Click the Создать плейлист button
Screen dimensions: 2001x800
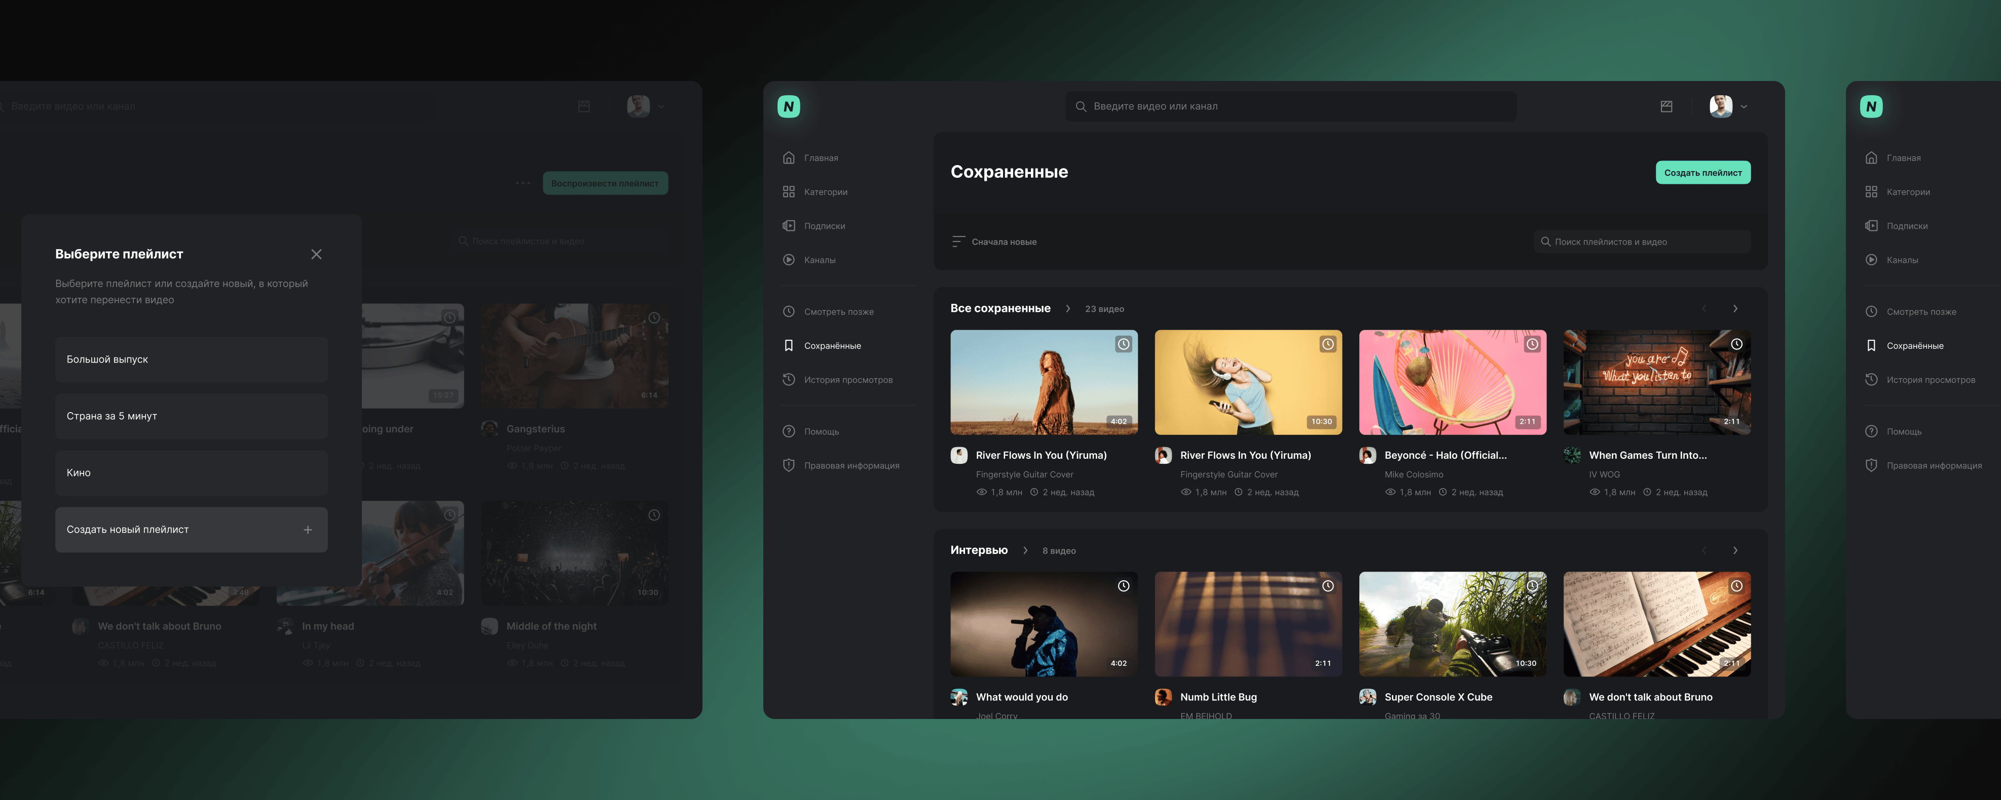(x=1702, y=172)
